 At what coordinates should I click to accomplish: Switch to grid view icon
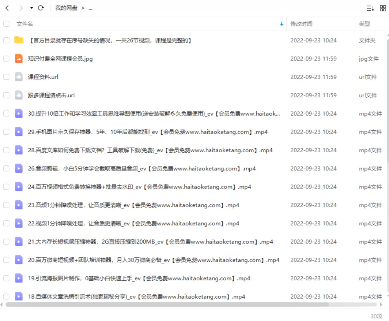(x=383, y=8)
